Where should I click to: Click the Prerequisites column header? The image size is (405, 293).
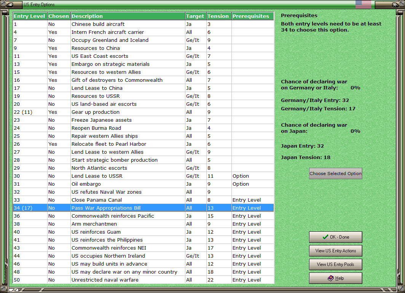pos(253,16)
